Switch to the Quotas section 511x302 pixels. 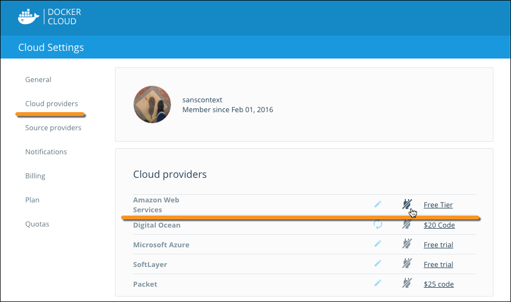(x=37, y=224)
